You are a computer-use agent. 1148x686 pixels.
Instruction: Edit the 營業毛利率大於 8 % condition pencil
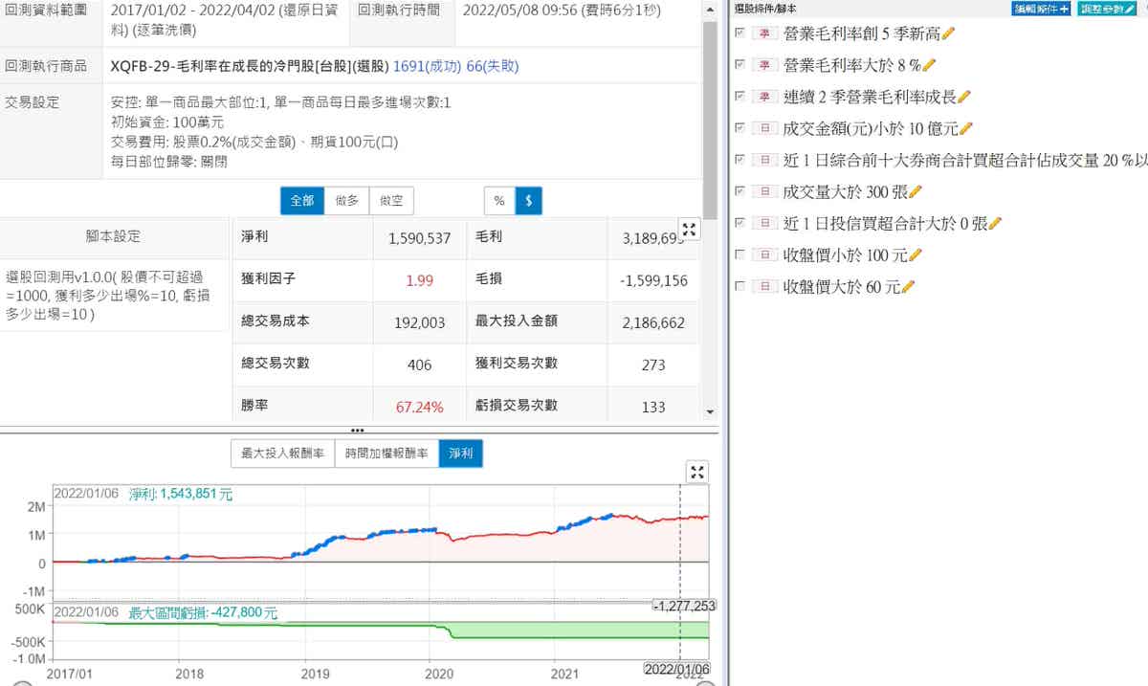(x=929, y=65)
